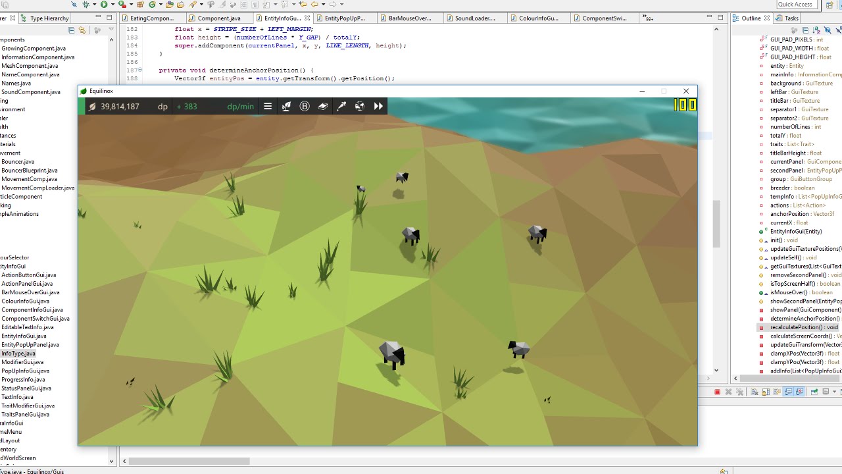Open the External Tools dropdown arrow

[131, 4]
